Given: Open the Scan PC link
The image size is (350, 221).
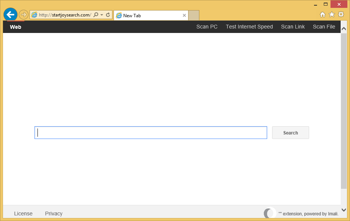Looking at the screenshot, I should (207, 27).
